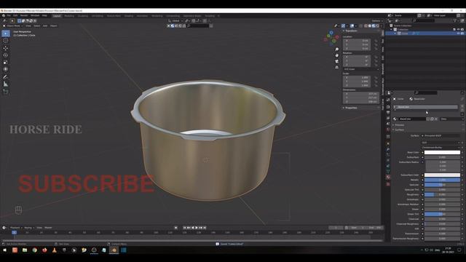466x262 pixels.
Task: Open the World properties tab icon
Action: pyautogui.click(x=388, y=130)
